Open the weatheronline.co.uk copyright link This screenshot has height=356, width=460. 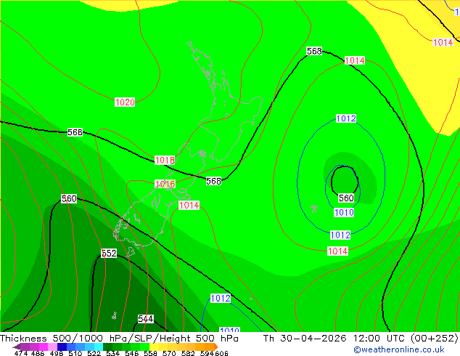click(x=399, y=349)
